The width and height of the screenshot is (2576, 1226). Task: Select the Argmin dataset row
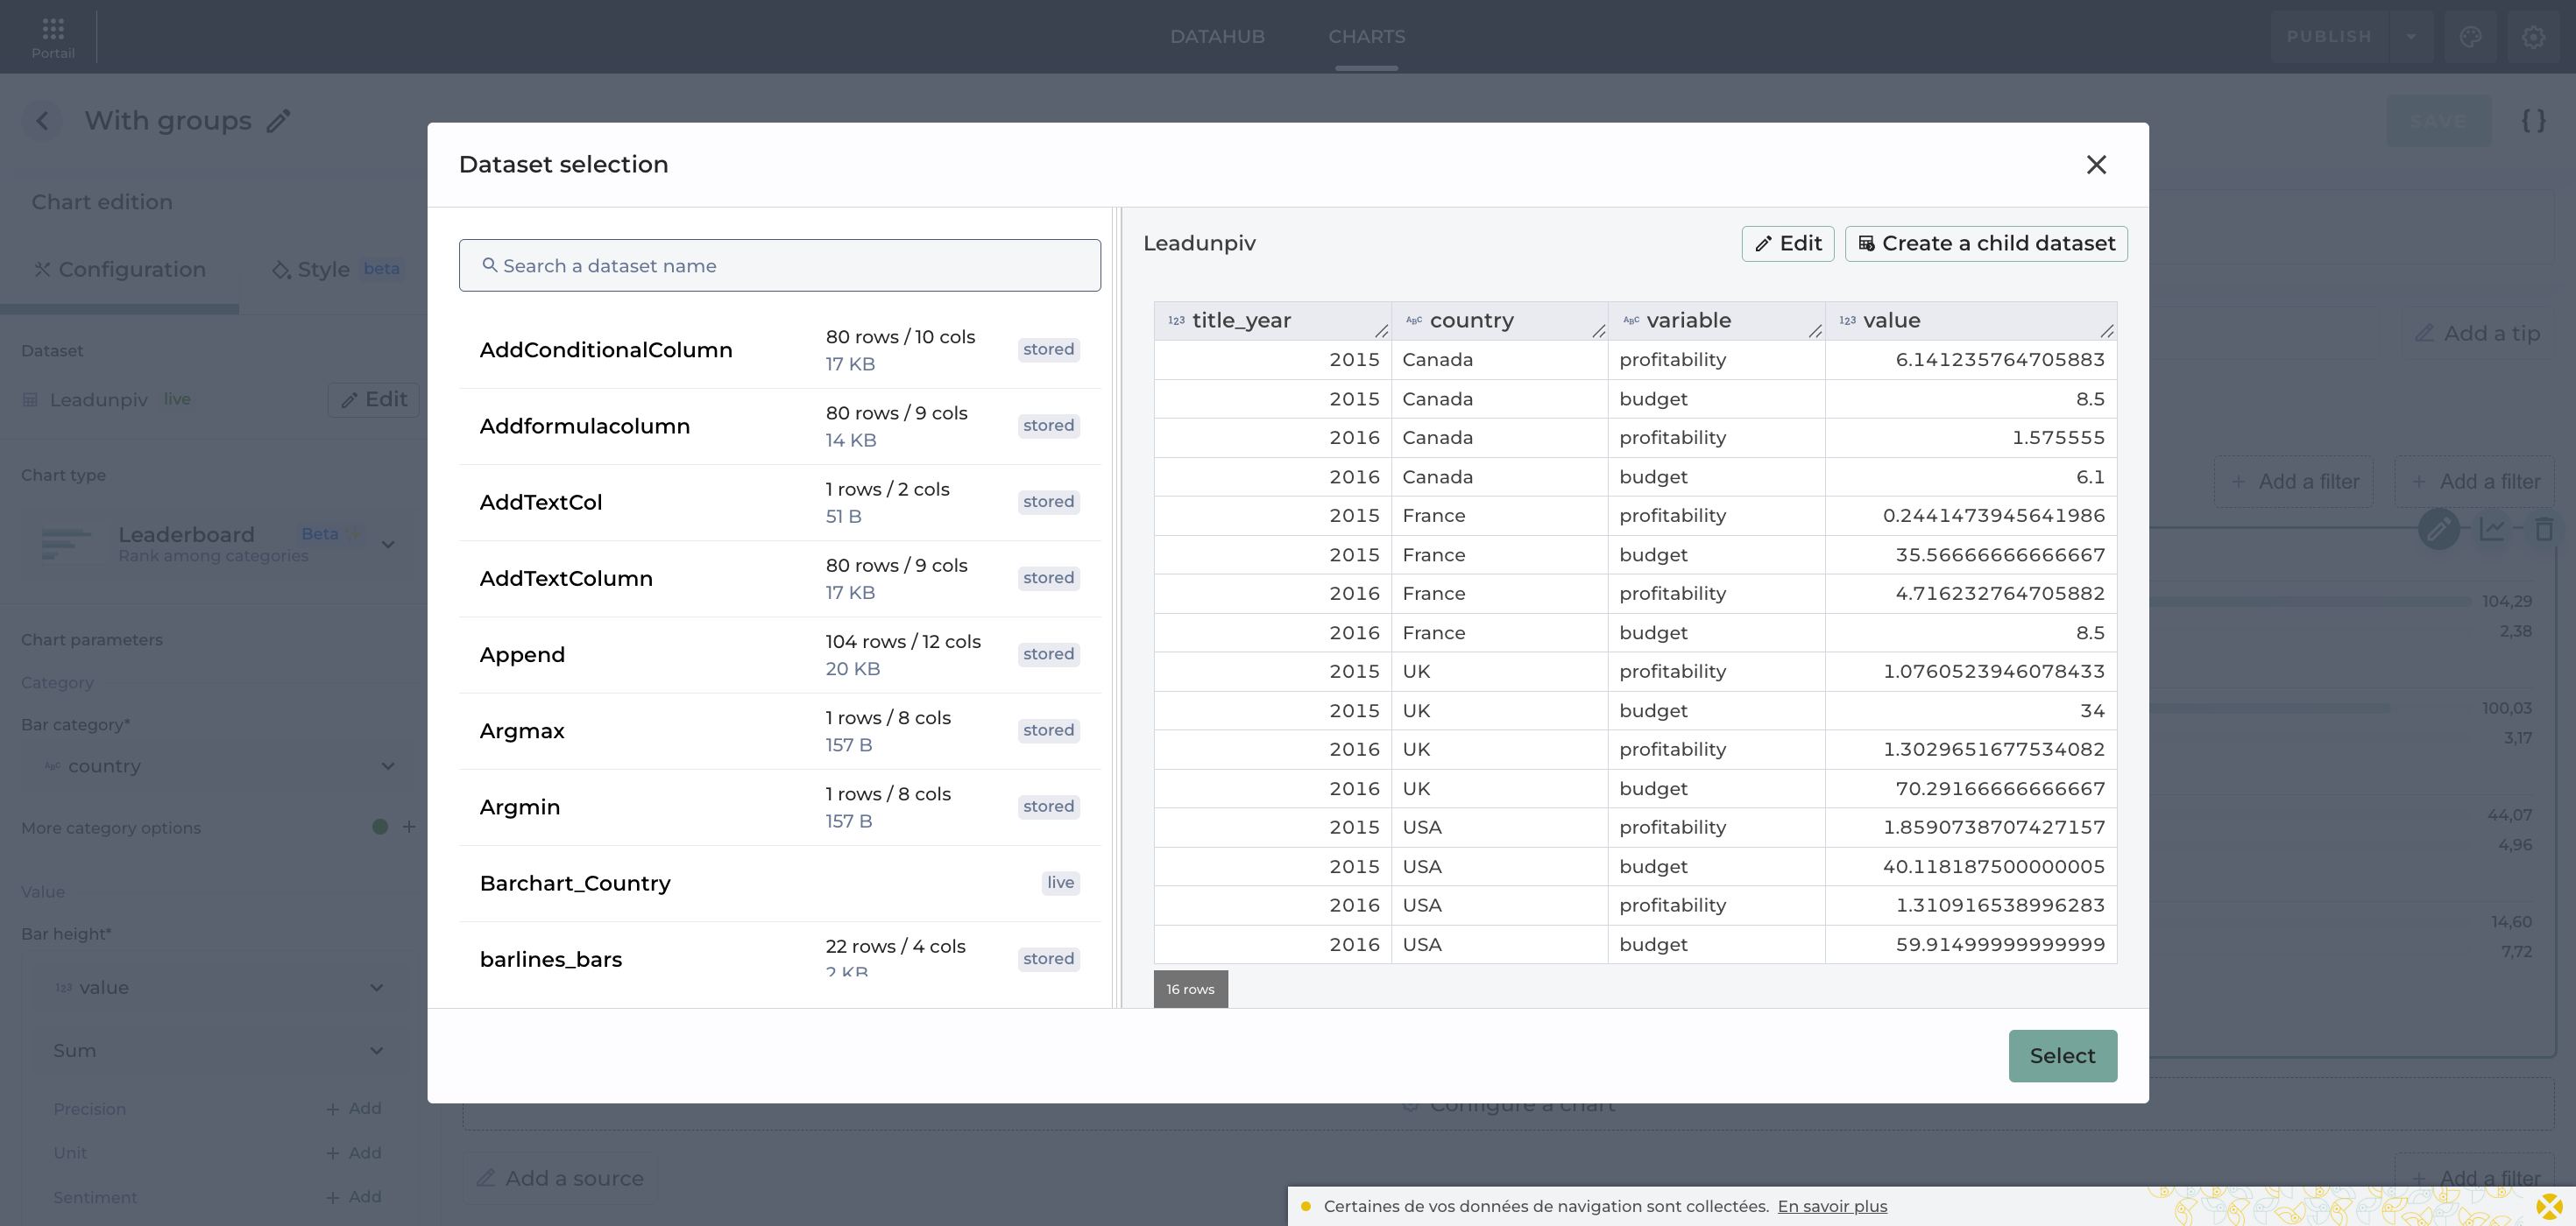(x=779, y=807)
